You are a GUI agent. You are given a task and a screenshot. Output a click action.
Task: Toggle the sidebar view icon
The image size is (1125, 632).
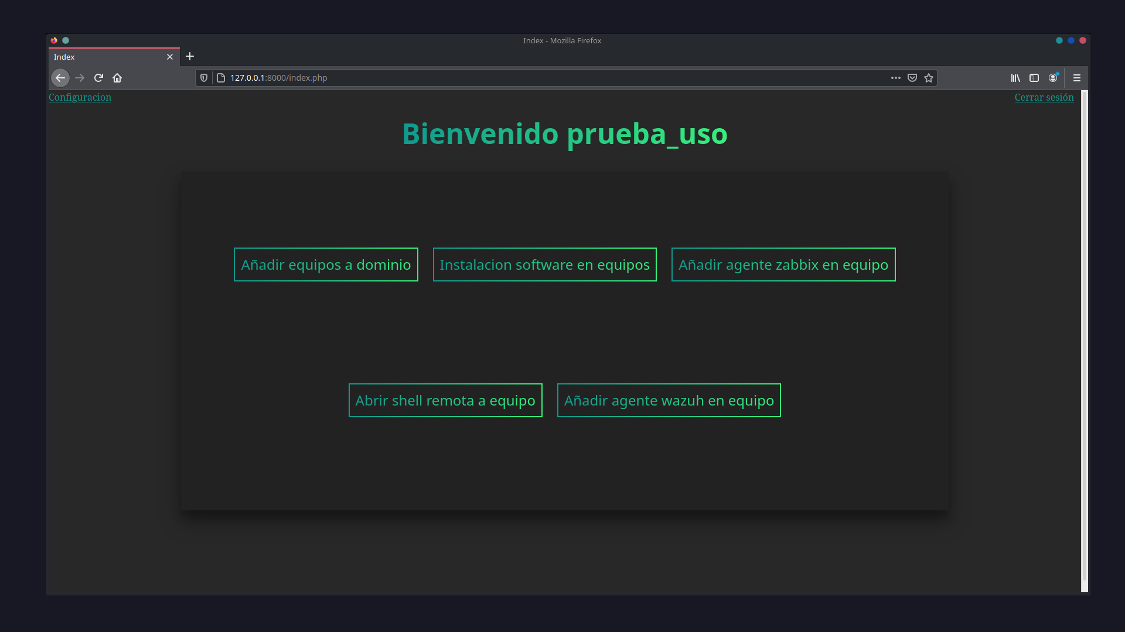click(1034, 78)
